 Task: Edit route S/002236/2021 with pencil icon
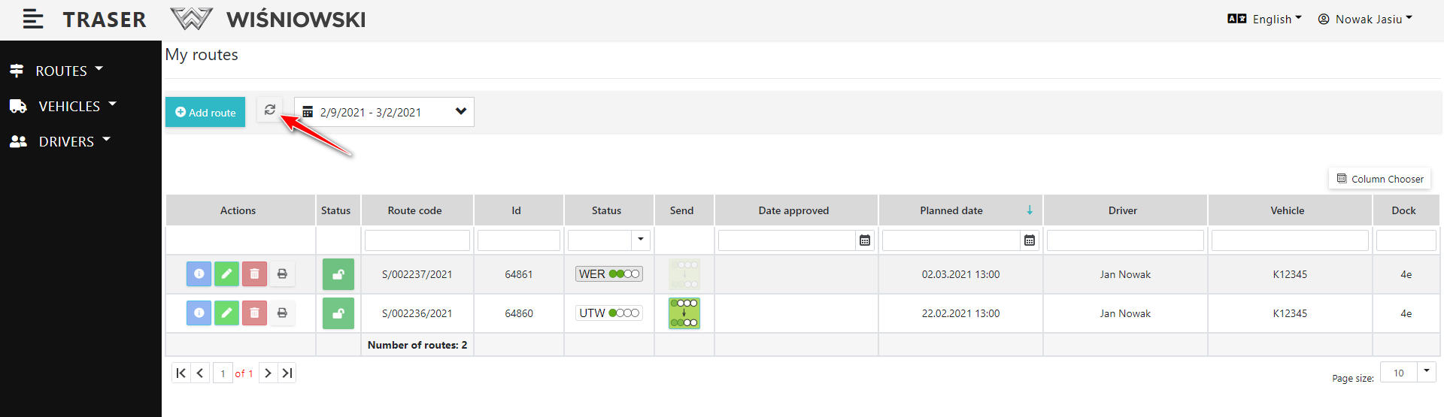click(226, 313)
